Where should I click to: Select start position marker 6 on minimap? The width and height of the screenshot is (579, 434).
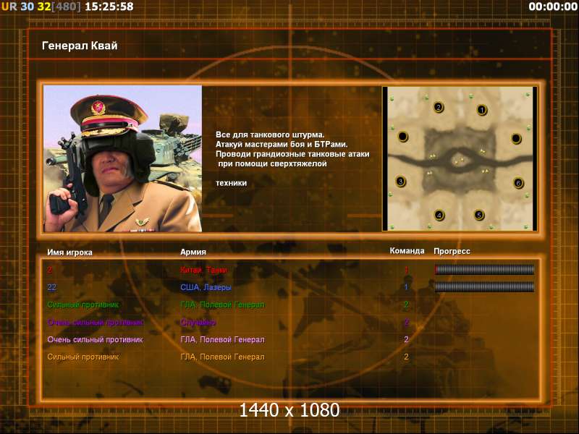[518, 183]
